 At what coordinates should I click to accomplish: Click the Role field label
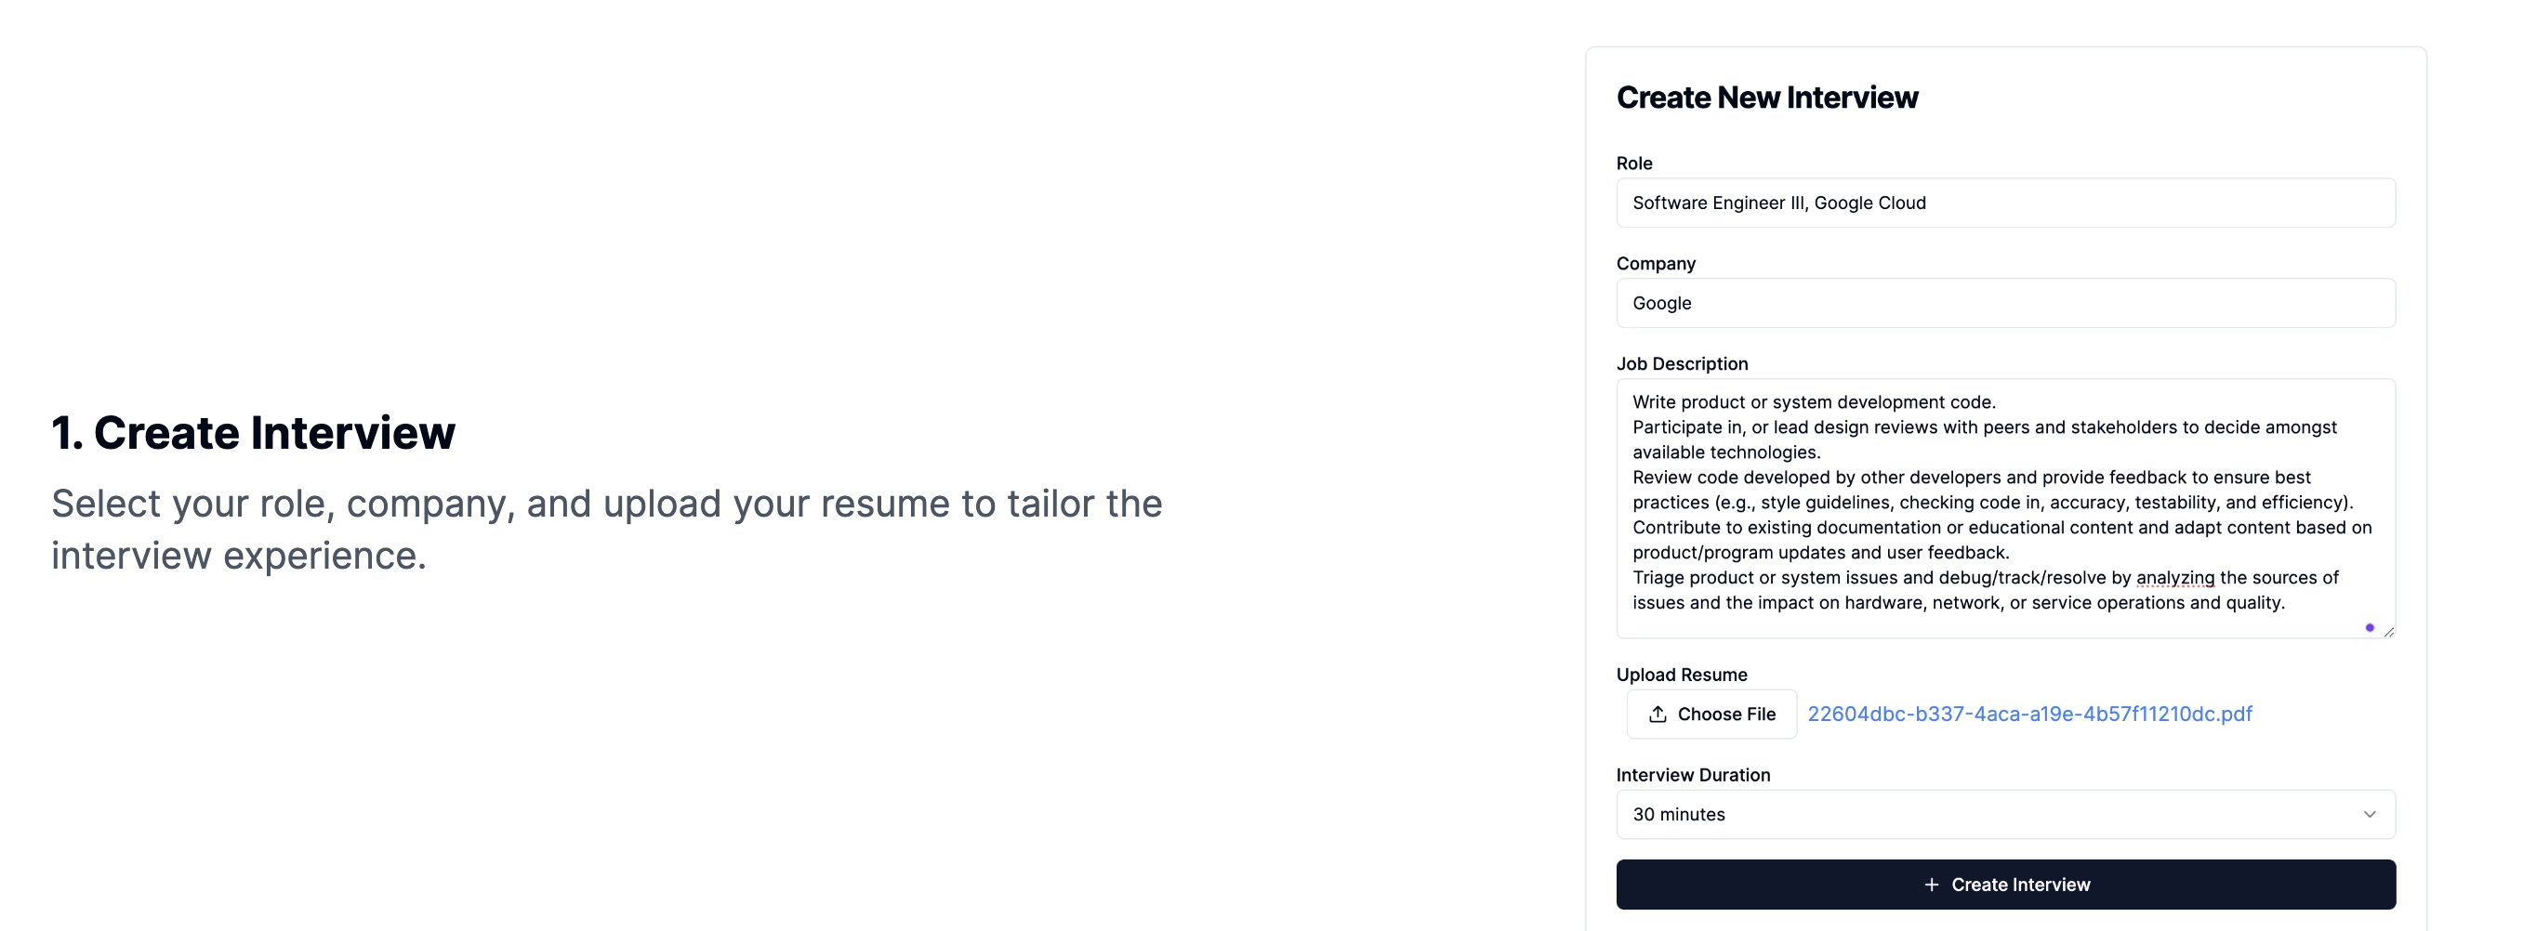pos(1633,163)
